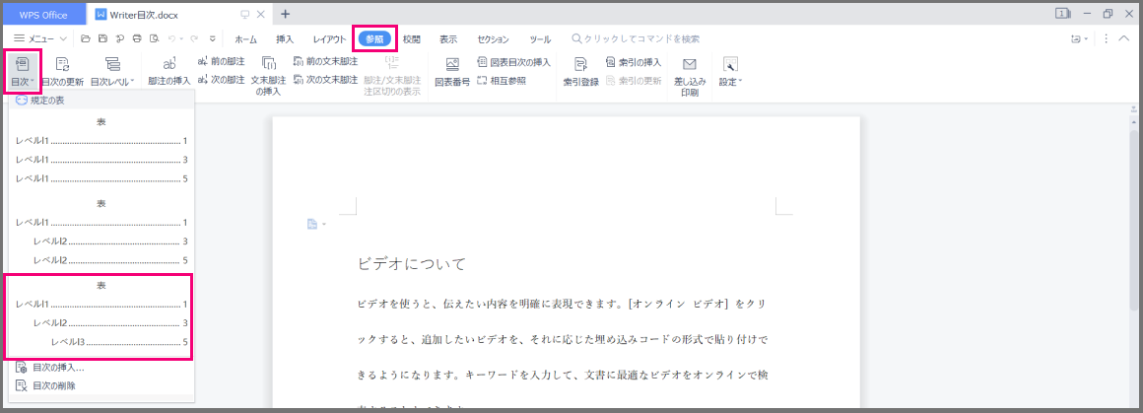Select the Writer目次.docx document tab
Viewport: 1143px width, 413px height.
(x=144, y=15)
